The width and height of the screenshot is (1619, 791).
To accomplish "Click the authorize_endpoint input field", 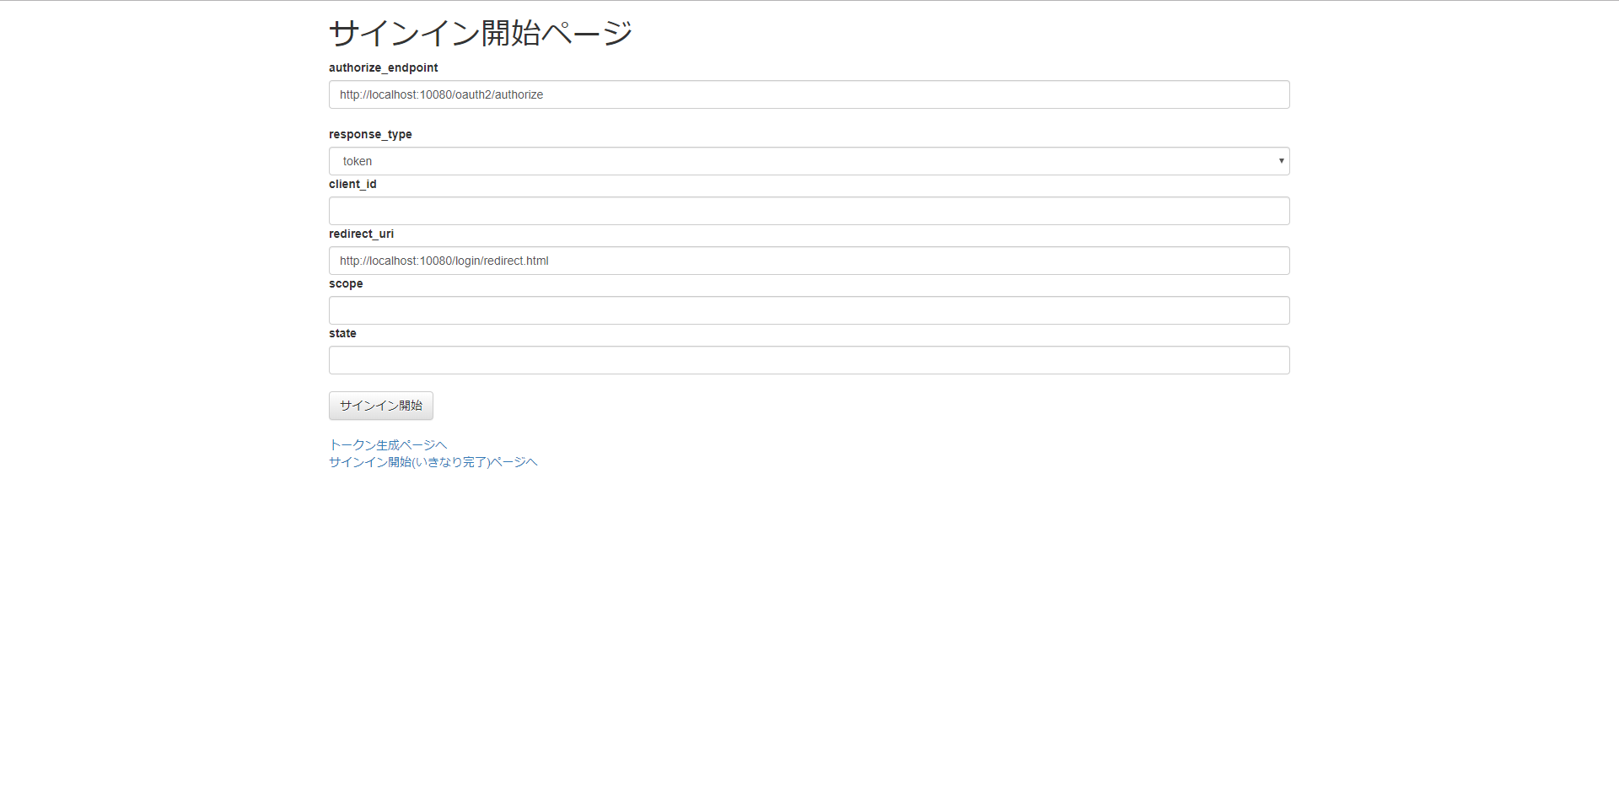I will (809, 94).
